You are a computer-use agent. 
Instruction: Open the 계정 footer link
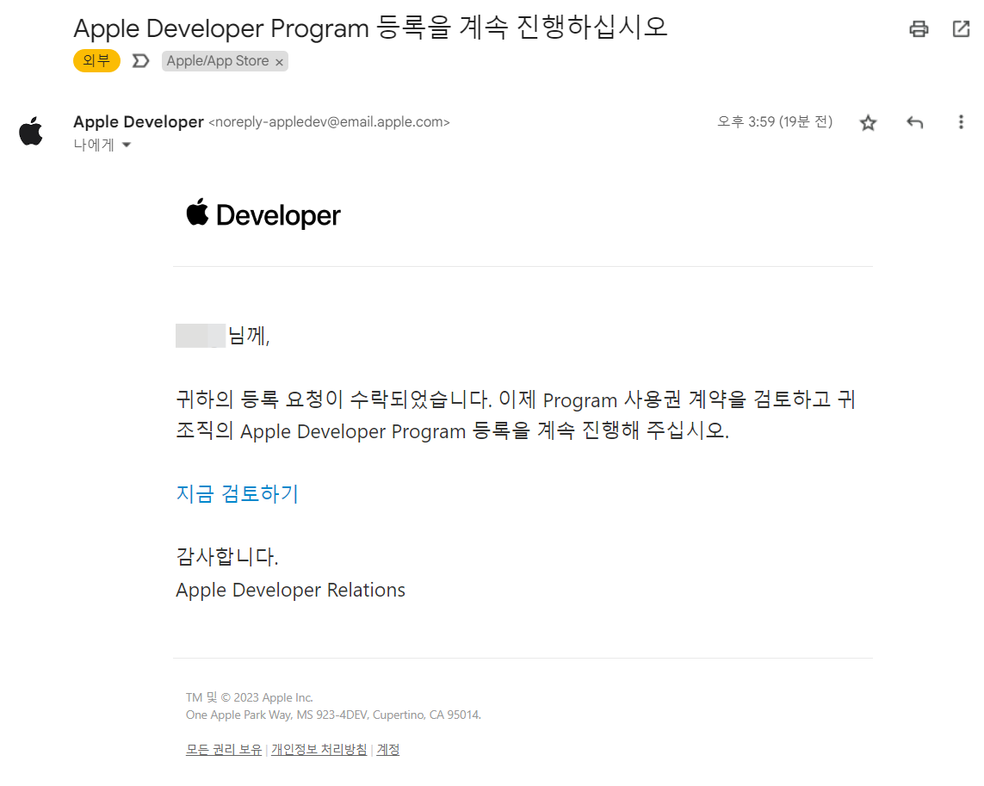point(387,750)
